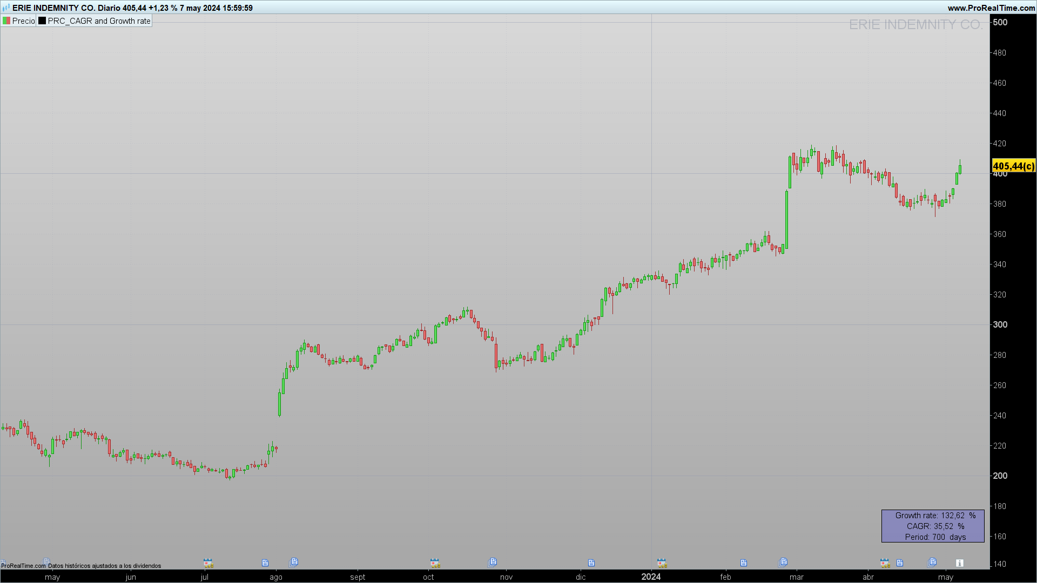Screen dimensions: 1037x583
Task: Open the calendar event icon near July
Action: (208, 563)
